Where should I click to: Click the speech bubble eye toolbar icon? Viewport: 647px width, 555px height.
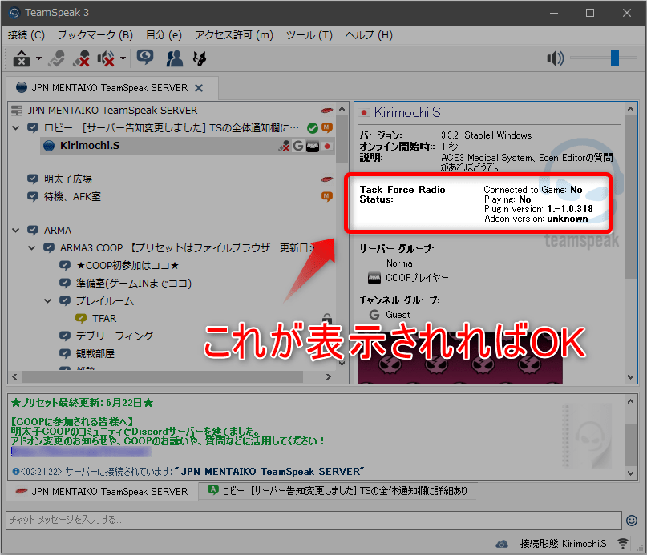pos(145,58)
